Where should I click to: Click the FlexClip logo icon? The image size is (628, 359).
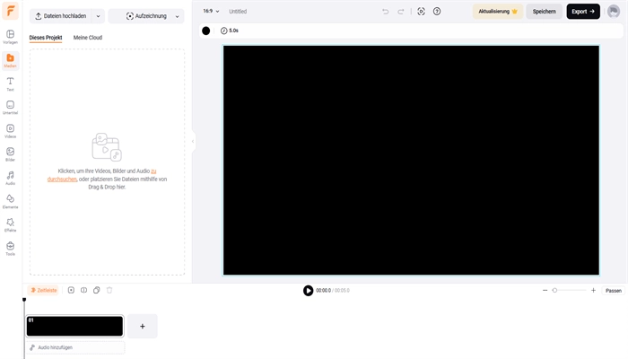pos(11,11)
